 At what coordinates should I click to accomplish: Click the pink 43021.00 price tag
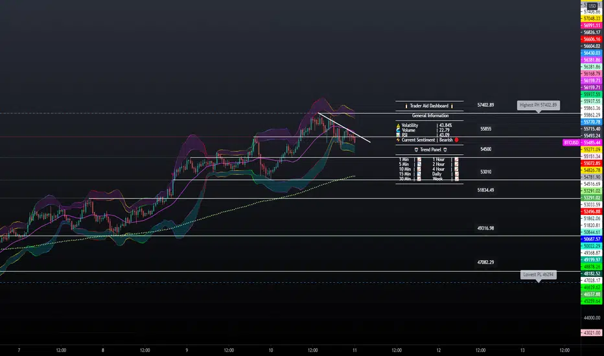tap(592, 333)
